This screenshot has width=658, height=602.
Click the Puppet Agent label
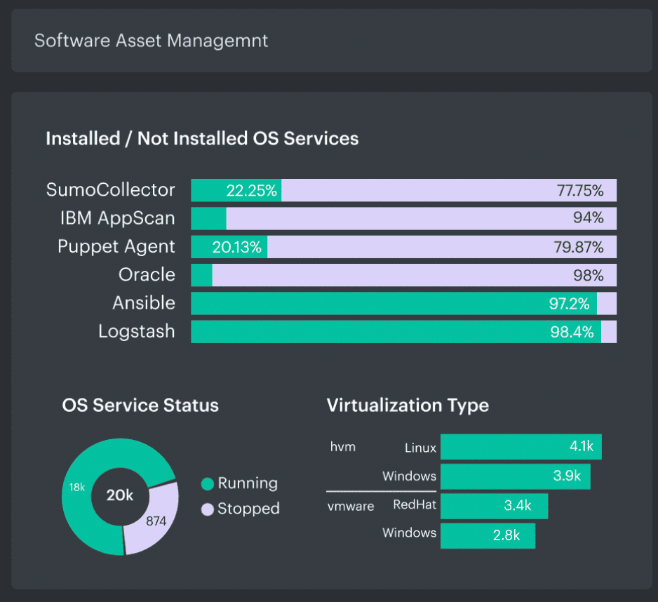pos(116,246)
